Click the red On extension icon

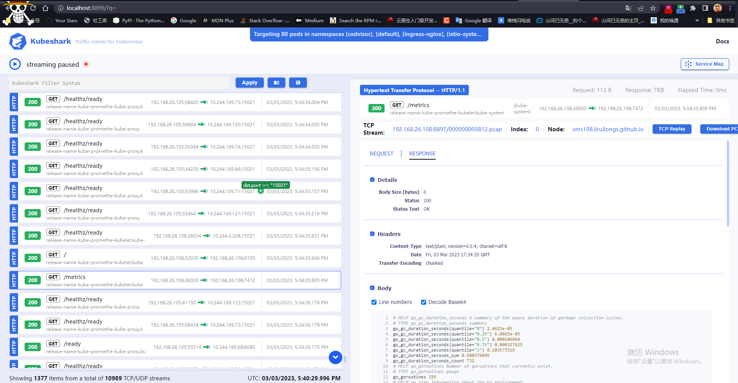(x=668, y=9)
